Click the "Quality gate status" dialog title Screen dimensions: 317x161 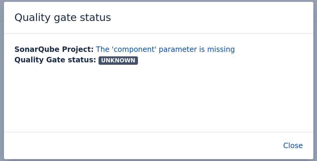click(62, 18)
